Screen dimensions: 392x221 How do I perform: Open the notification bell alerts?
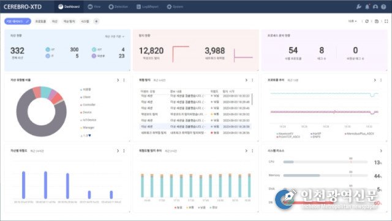tap(367, 7)
